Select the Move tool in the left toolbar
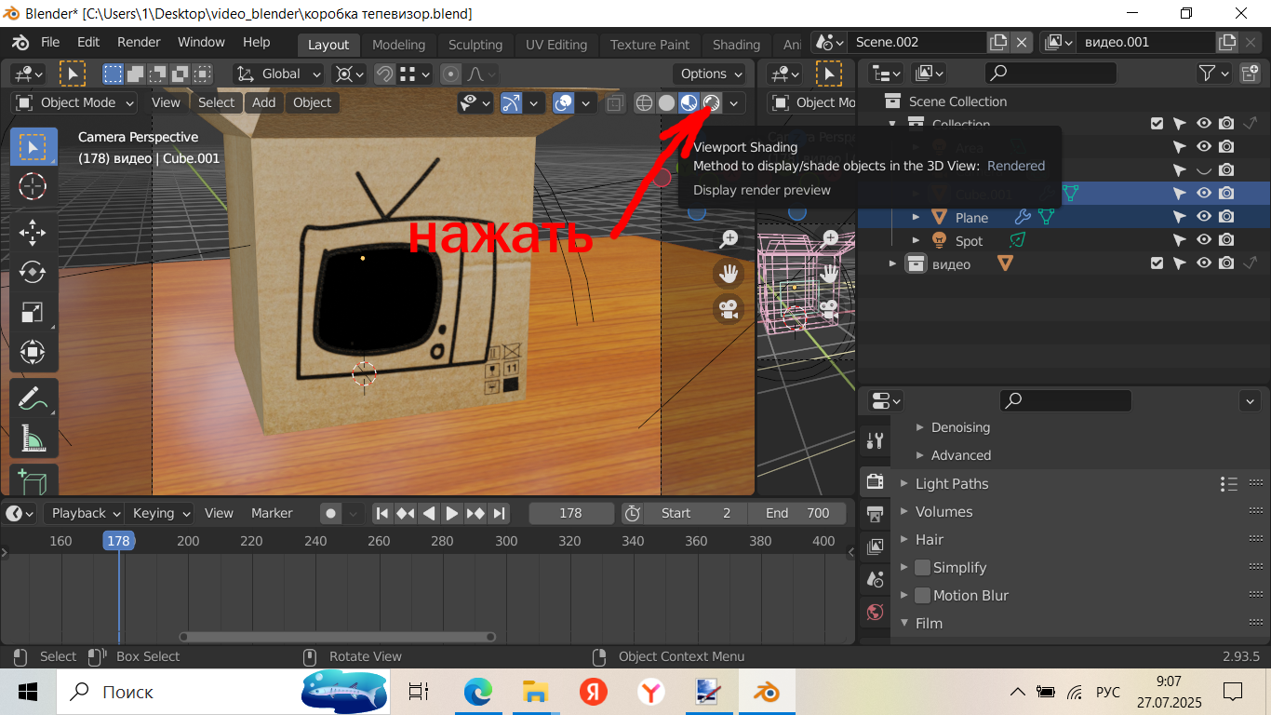The image size is (1271, 715). [x=33, y=231]
